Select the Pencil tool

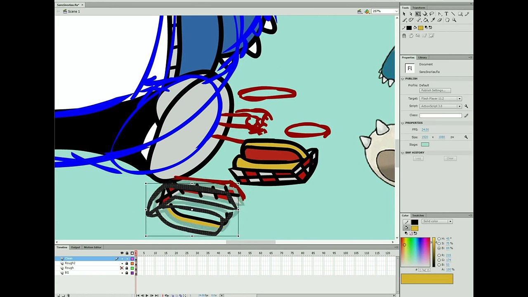coord(467,14)
